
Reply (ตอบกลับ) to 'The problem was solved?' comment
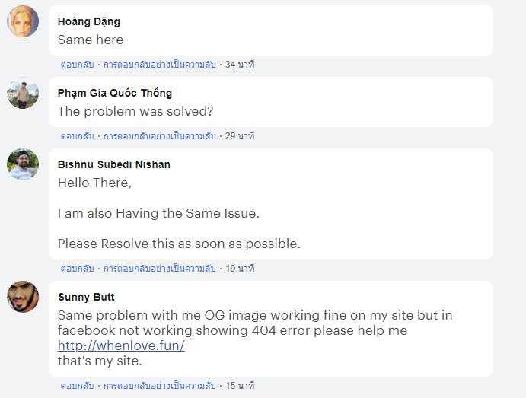pos(77,136)
